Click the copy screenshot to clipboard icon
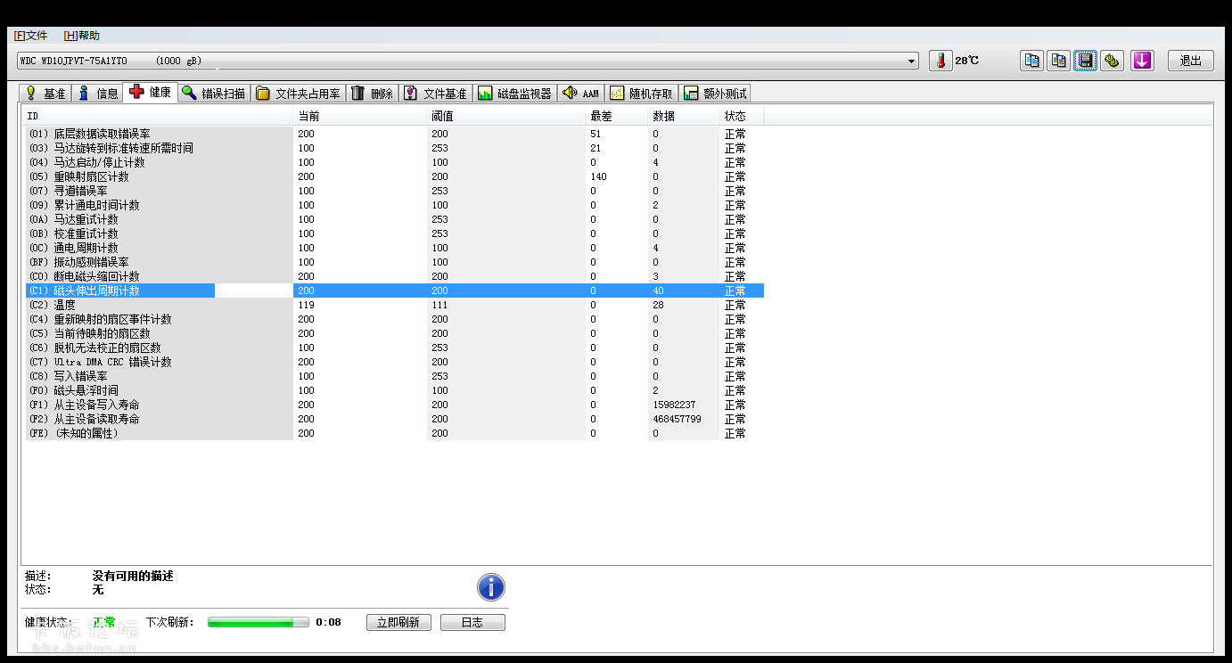1232x663 pixels. point(1058,61)
